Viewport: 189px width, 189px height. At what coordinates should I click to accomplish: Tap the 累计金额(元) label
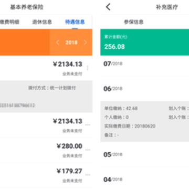tap(115, 37)
